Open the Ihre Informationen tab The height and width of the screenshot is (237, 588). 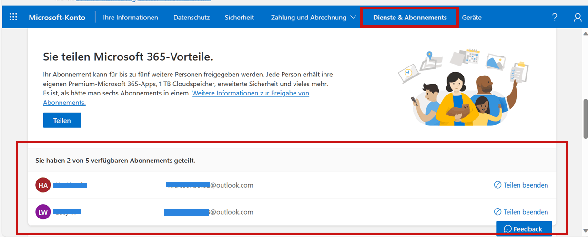(x=131, y=18)
